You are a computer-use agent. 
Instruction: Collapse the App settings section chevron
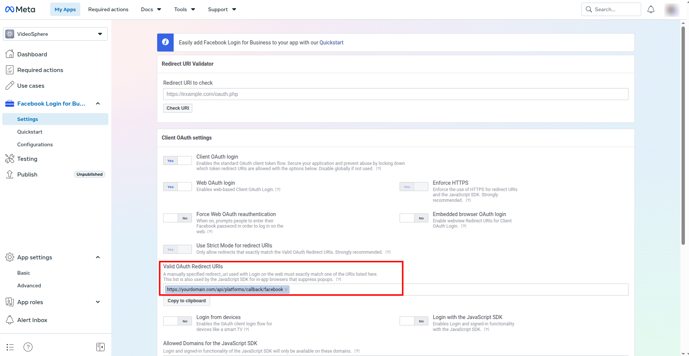[x=98, y=257]
